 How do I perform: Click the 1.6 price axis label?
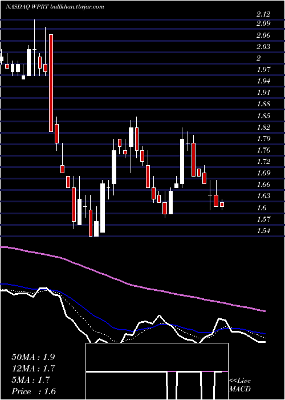pyautogui.click(x=262, y=207)
